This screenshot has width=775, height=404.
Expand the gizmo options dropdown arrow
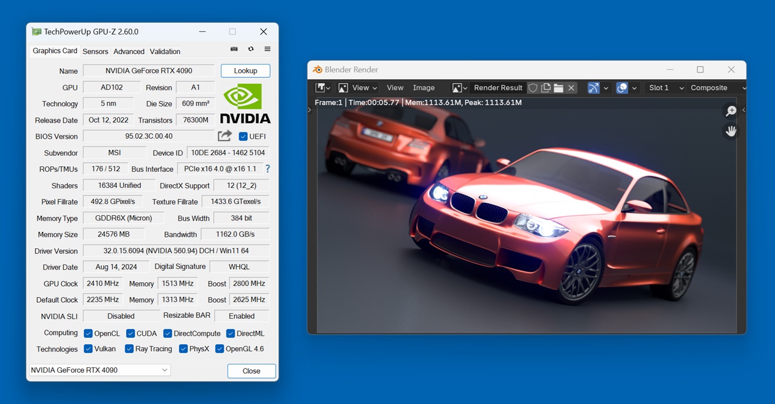[x=606, y=88]
